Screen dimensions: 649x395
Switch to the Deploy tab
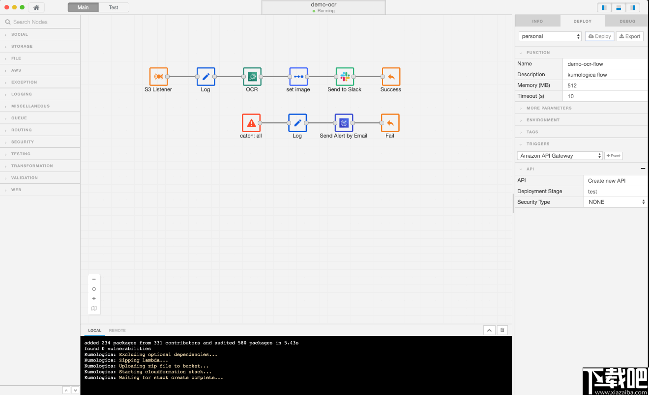click(583, 21)
